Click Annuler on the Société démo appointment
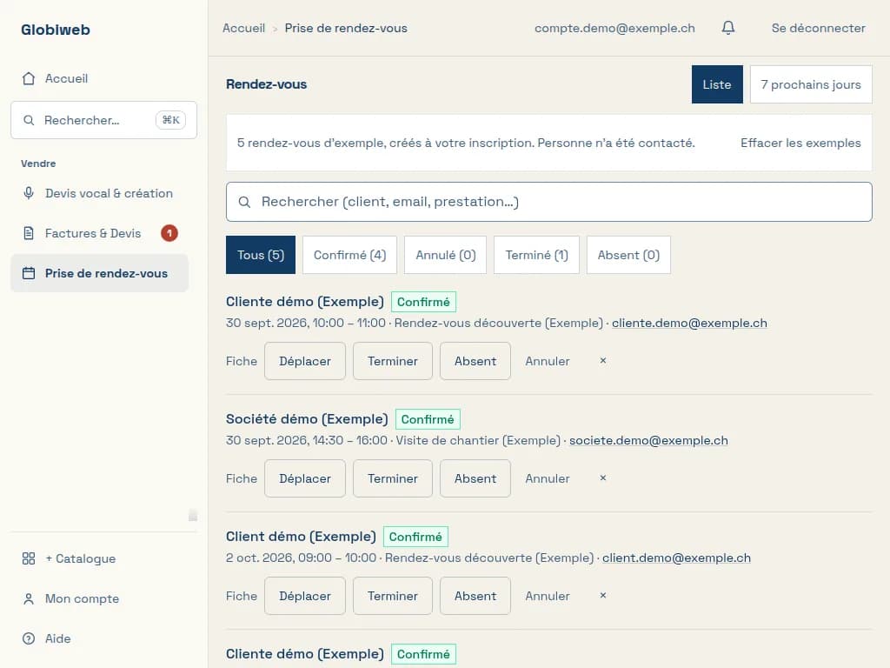Viewport: 890px width, 668px height. point(548,478)
